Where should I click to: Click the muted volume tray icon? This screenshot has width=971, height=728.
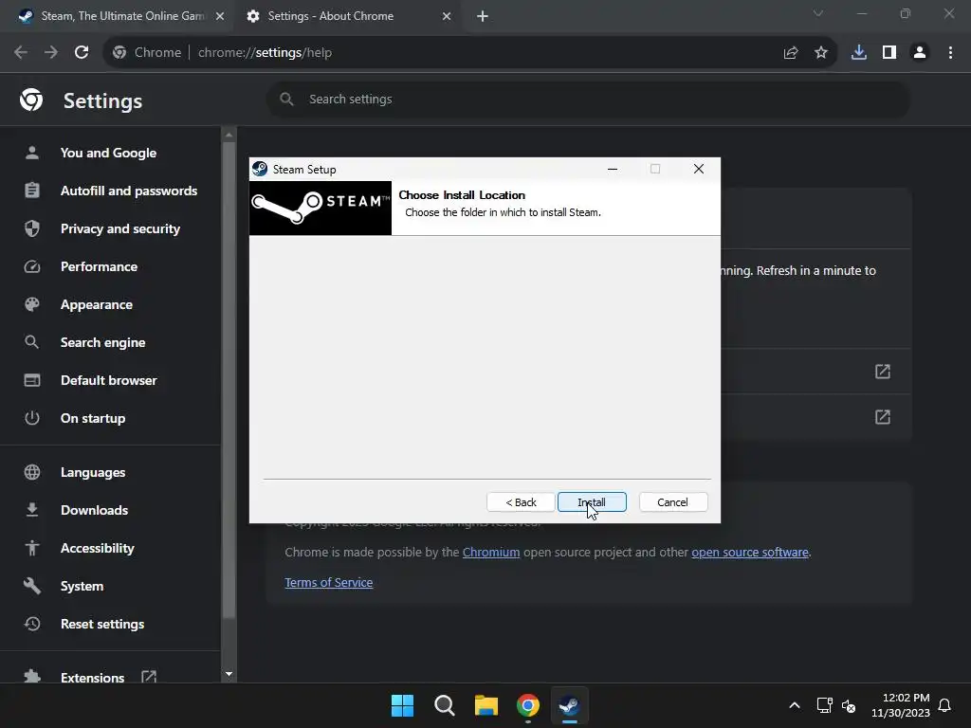click(x=849, y=705)
